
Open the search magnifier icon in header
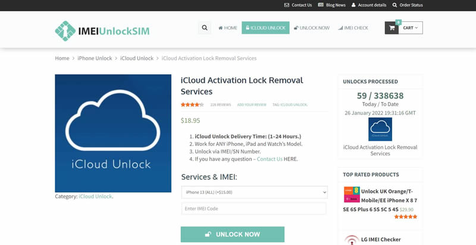205,28
